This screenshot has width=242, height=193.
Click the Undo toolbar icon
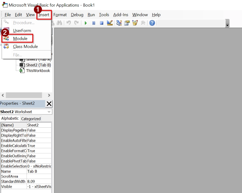(x=68, y=23)
